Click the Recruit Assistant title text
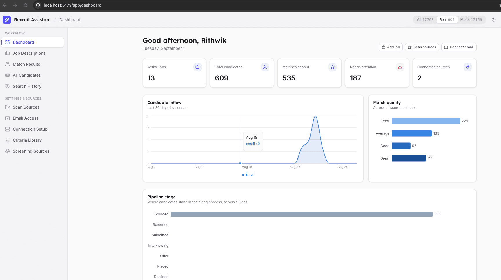Screen dimensions: 501x280 click(32, 20)
